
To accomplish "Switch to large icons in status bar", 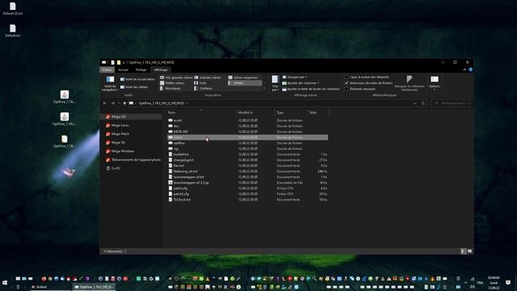I will (x=469, y=251).
